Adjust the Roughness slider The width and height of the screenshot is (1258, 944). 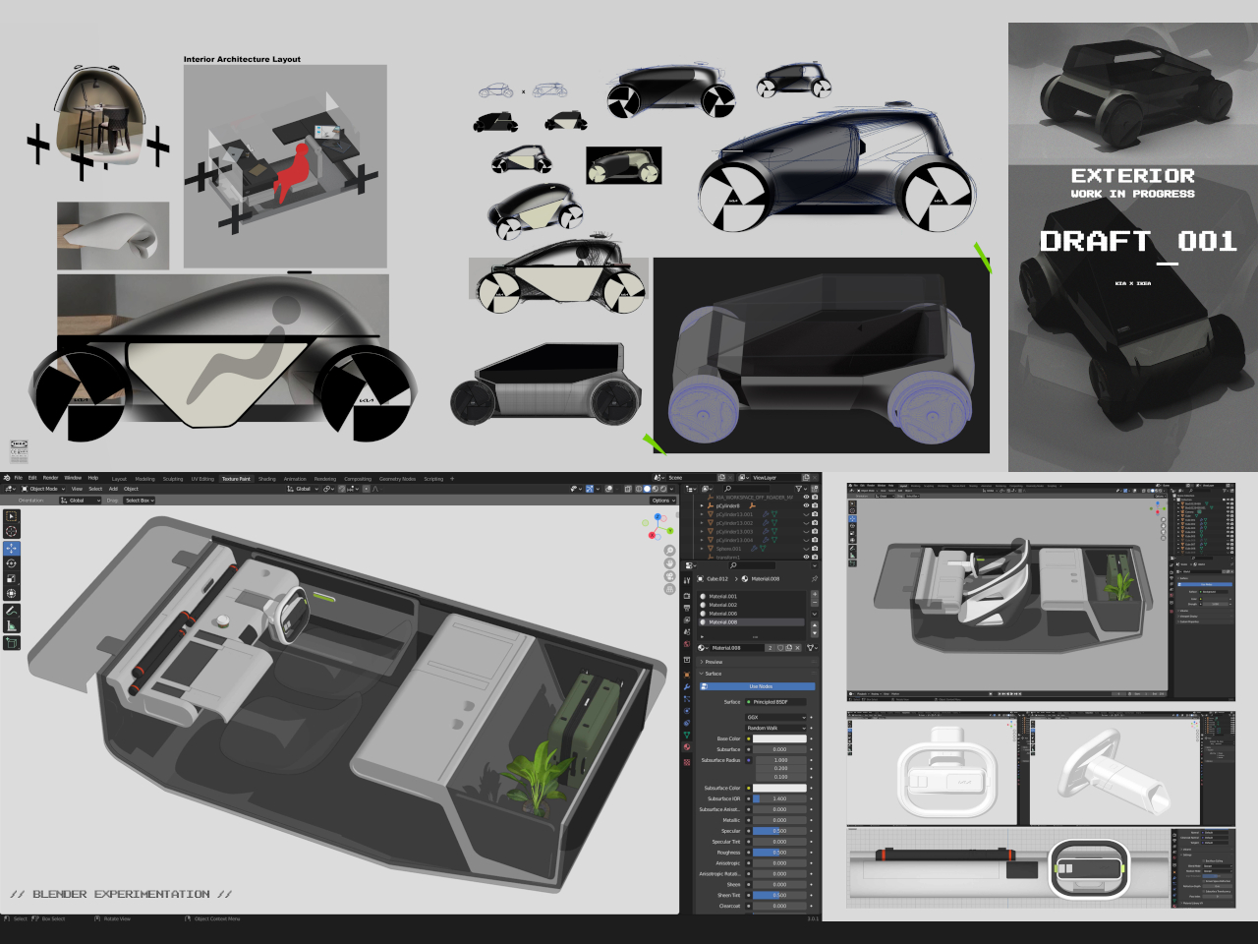pyautogui.click(x=779, y=853)
